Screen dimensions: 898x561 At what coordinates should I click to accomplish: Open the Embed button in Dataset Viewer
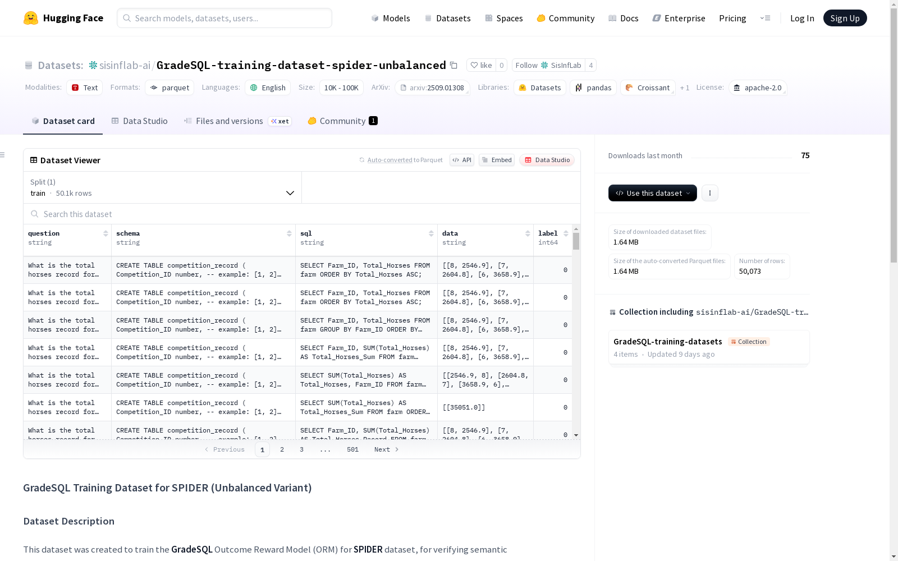pyautogui.click(x=497, y=160)
